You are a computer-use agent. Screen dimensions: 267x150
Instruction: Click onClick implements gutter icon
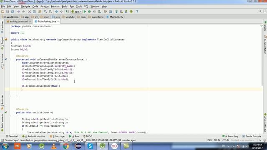tap(6, 112)
